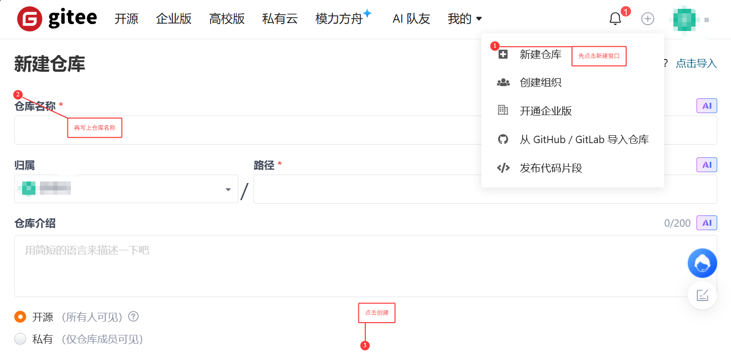Click the Gitee logo

[57, 19]
